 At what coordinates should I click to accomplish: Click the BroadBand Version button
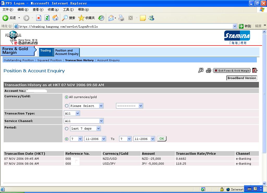click(242, 78)
